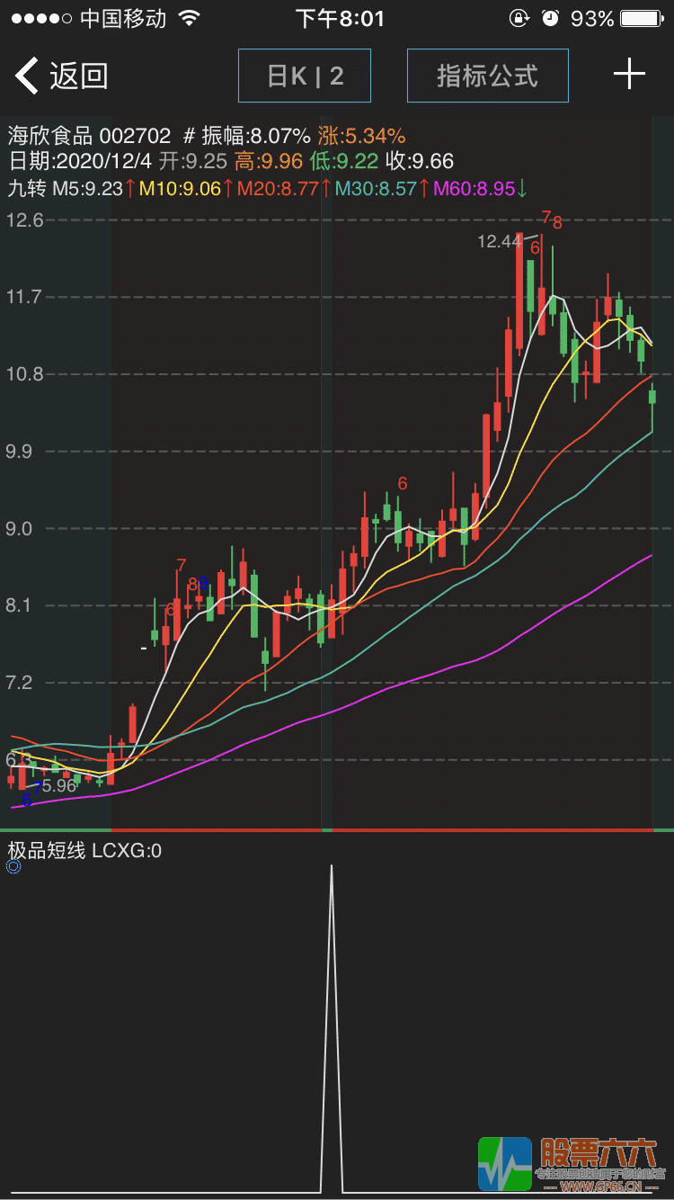Tap the rotation lock status icon
This screenshot has height=1200, width=674.
coord(519,19)
